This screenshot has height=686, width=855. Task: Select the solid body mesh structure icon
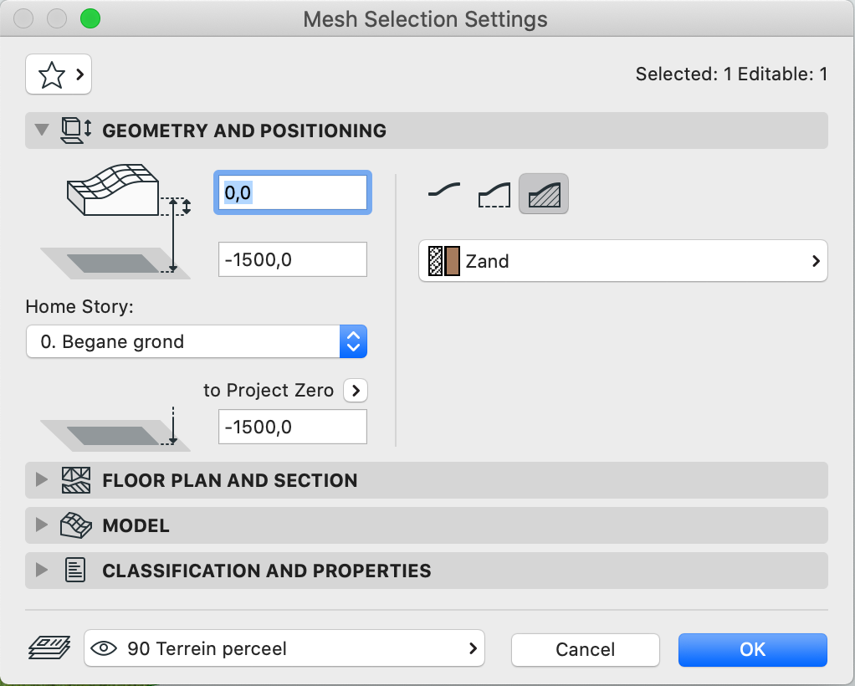[x=544, y=193]
